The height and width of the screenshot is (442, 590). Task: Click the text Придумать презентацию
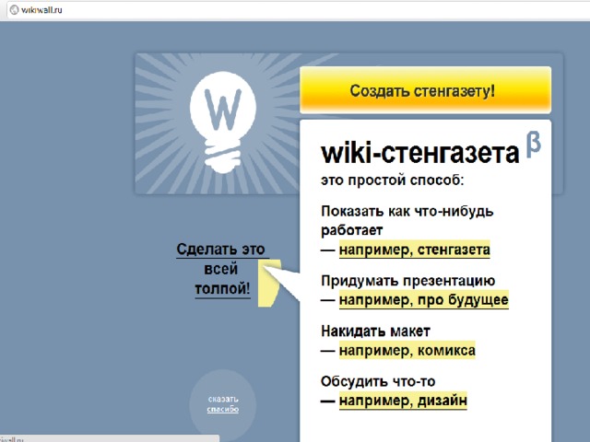coord(407,280)
